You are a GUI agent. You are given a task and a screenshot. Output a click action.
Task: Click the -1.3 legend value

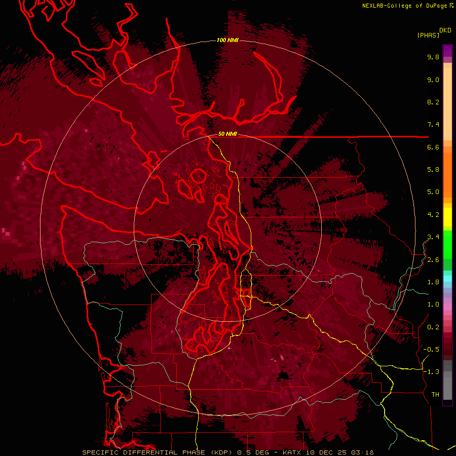431,372
